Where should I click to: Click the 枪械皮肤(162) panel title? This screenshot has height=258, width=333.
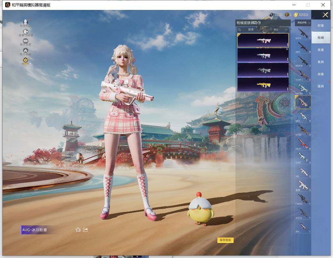[247, 23]
